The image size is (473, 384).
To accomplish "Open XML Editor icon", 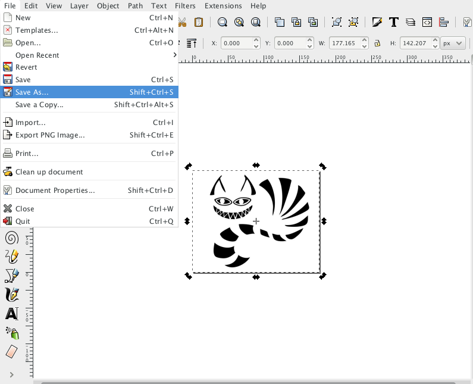I will [x=427, y=22].
